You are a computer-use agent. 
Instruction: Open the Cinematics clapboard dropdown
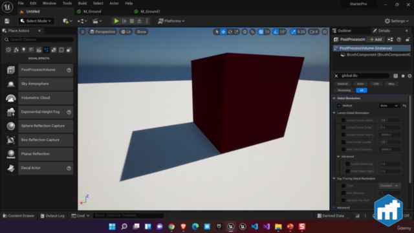coord(97,21)
